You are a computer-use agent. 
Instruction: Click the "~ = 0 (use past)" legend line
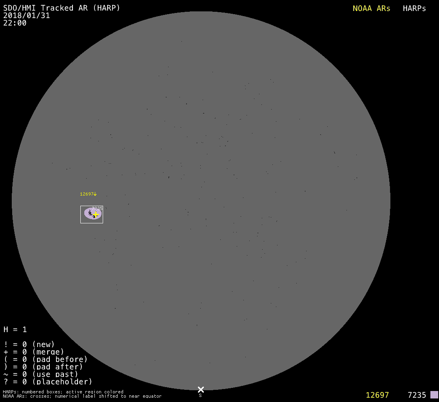coord(41,374)
